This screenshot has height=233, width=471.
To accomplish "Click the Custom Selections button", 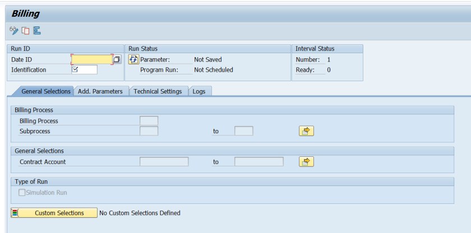I will [x=54, y=213].
